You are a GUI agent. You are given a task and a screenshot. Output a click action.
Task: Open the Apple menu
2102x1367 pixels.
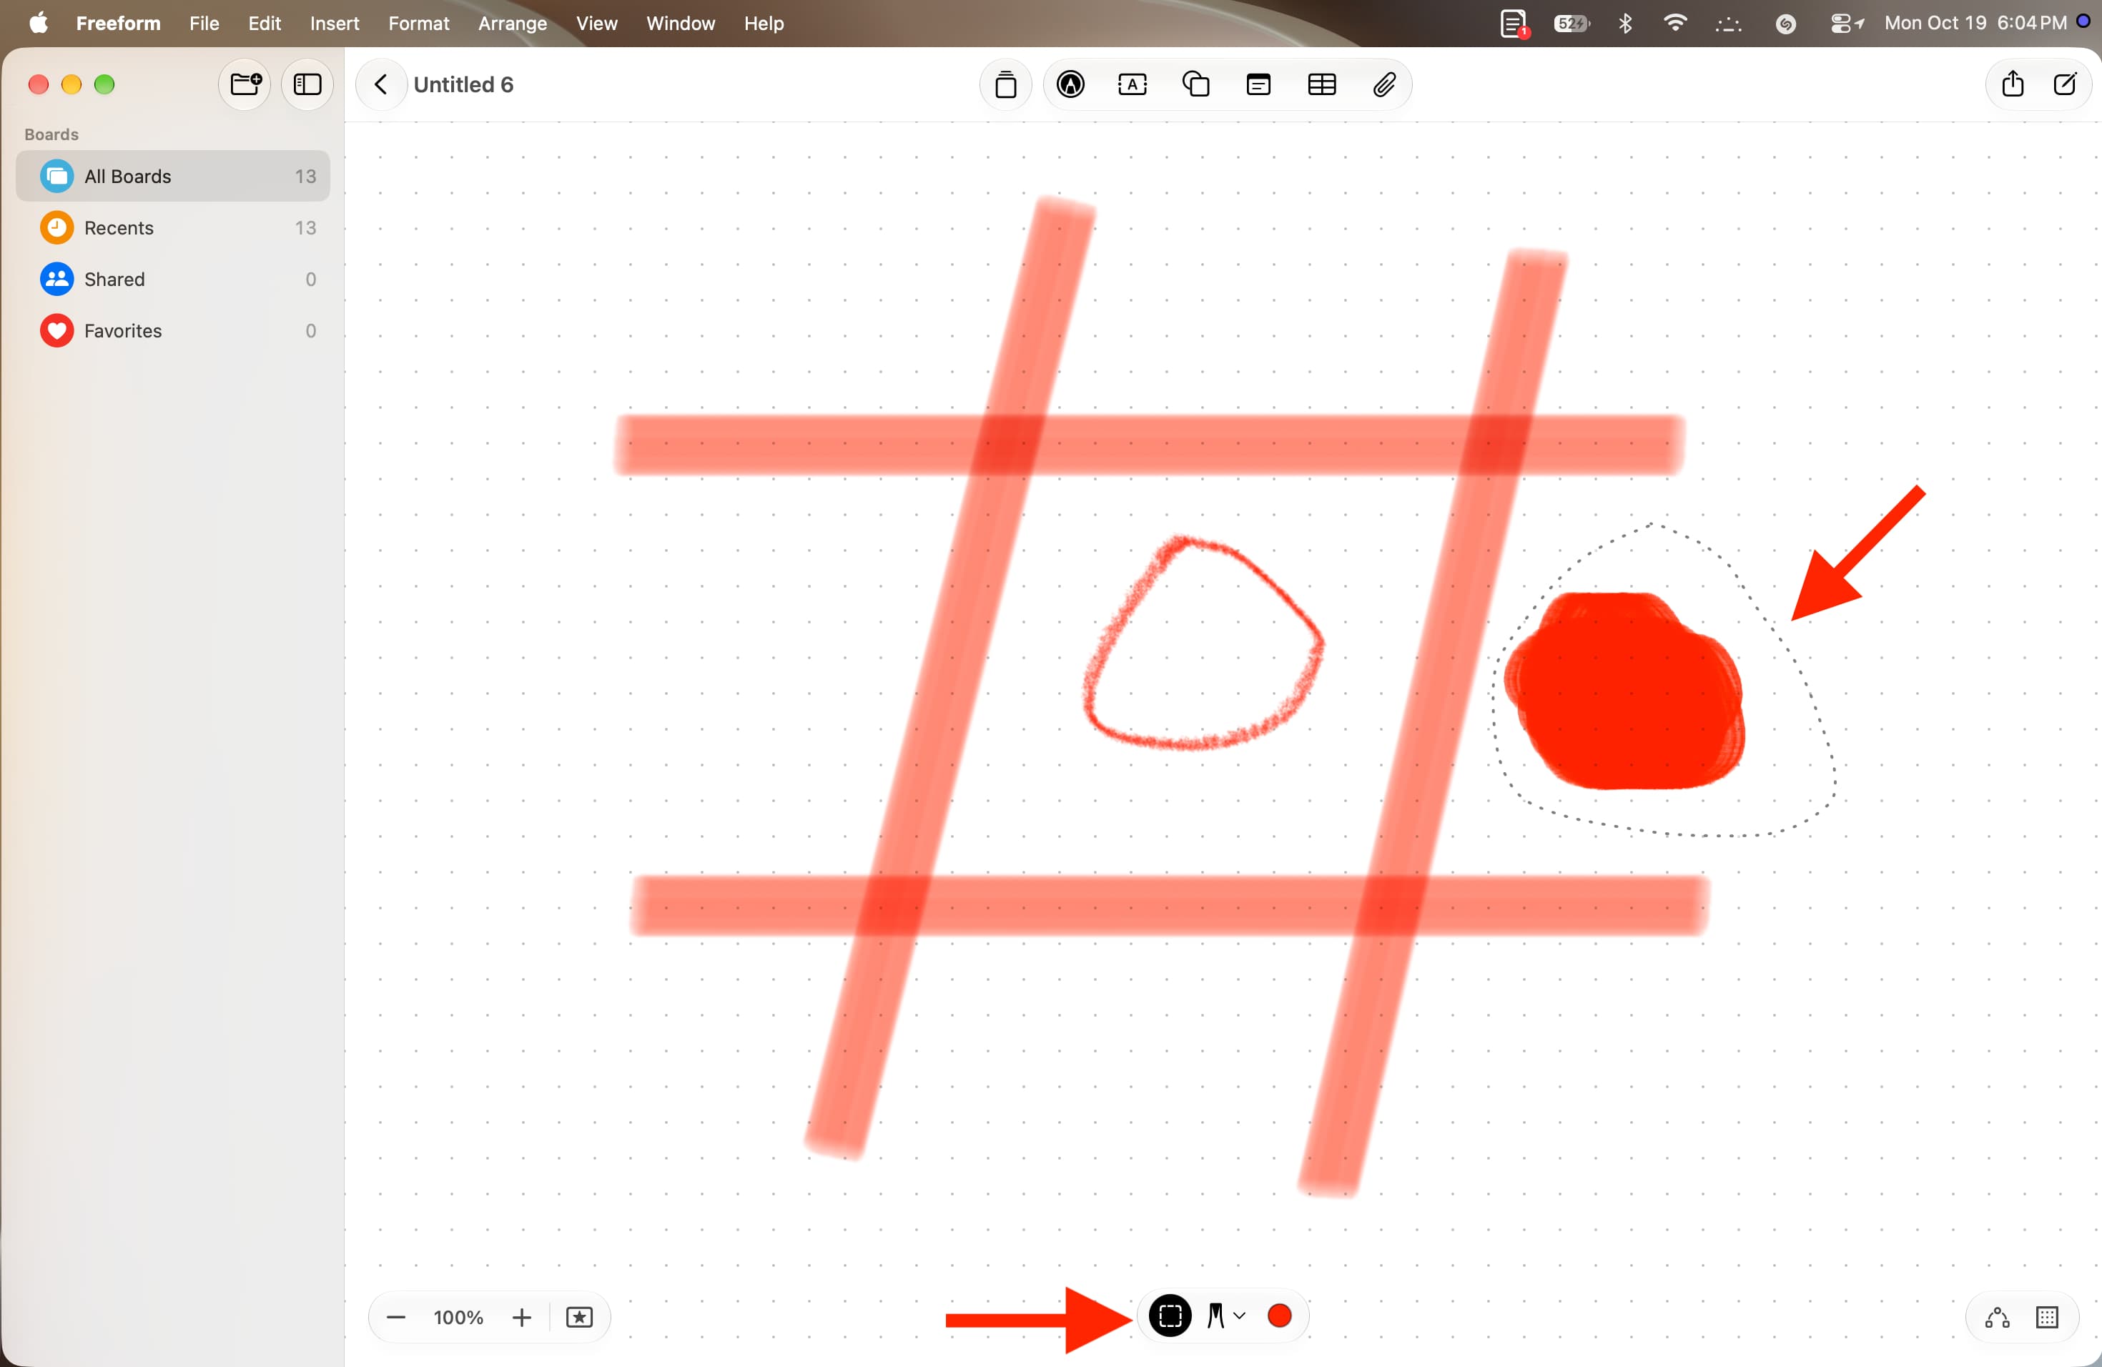(39, 24)
